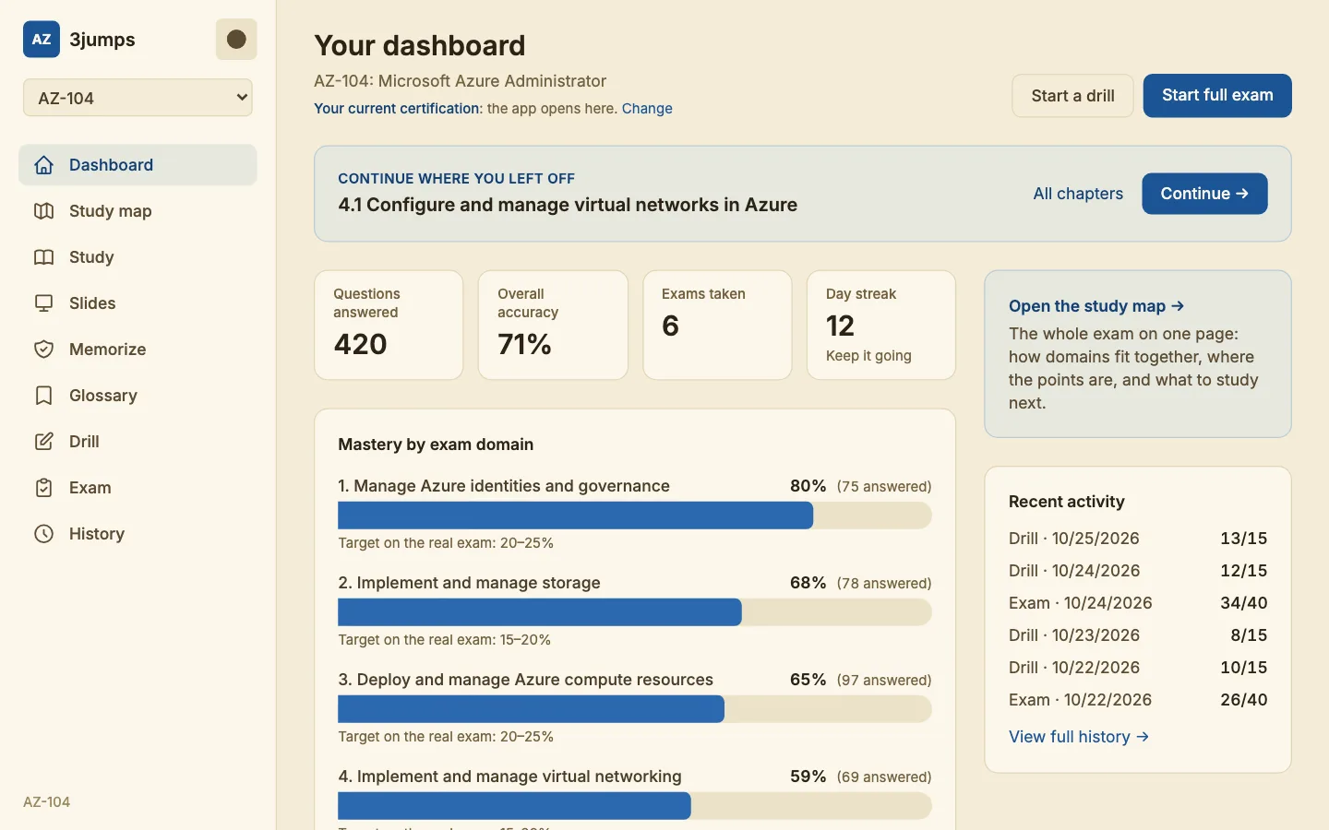Click the Study open-book icon
This screenshot has width=1329, height=830.
43,257
